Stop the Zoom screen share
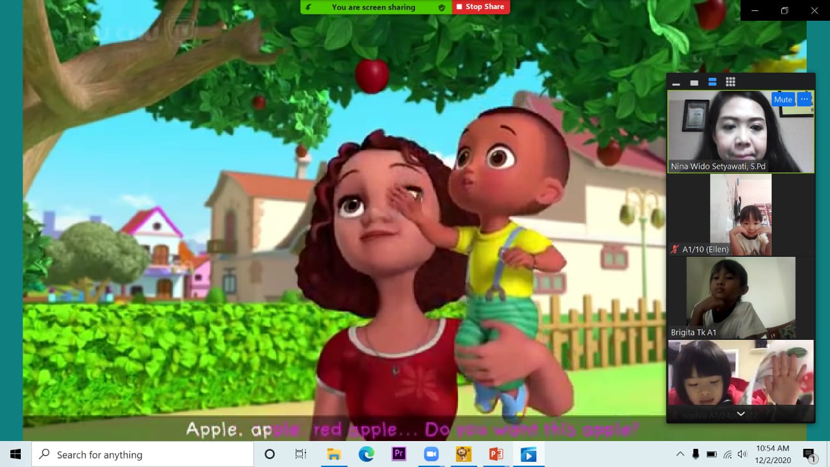 pos(480,7)
